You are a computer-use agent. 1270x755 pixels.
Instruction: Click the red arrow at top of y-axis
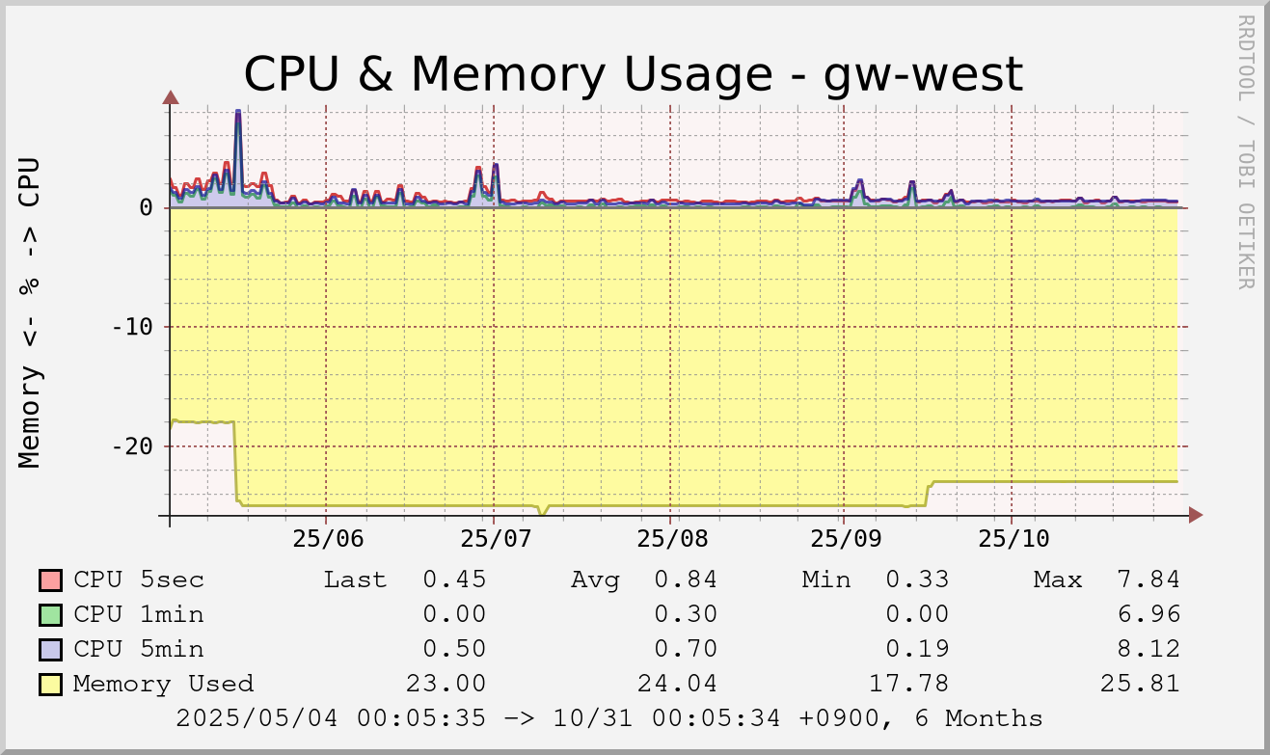click(171, 96)
